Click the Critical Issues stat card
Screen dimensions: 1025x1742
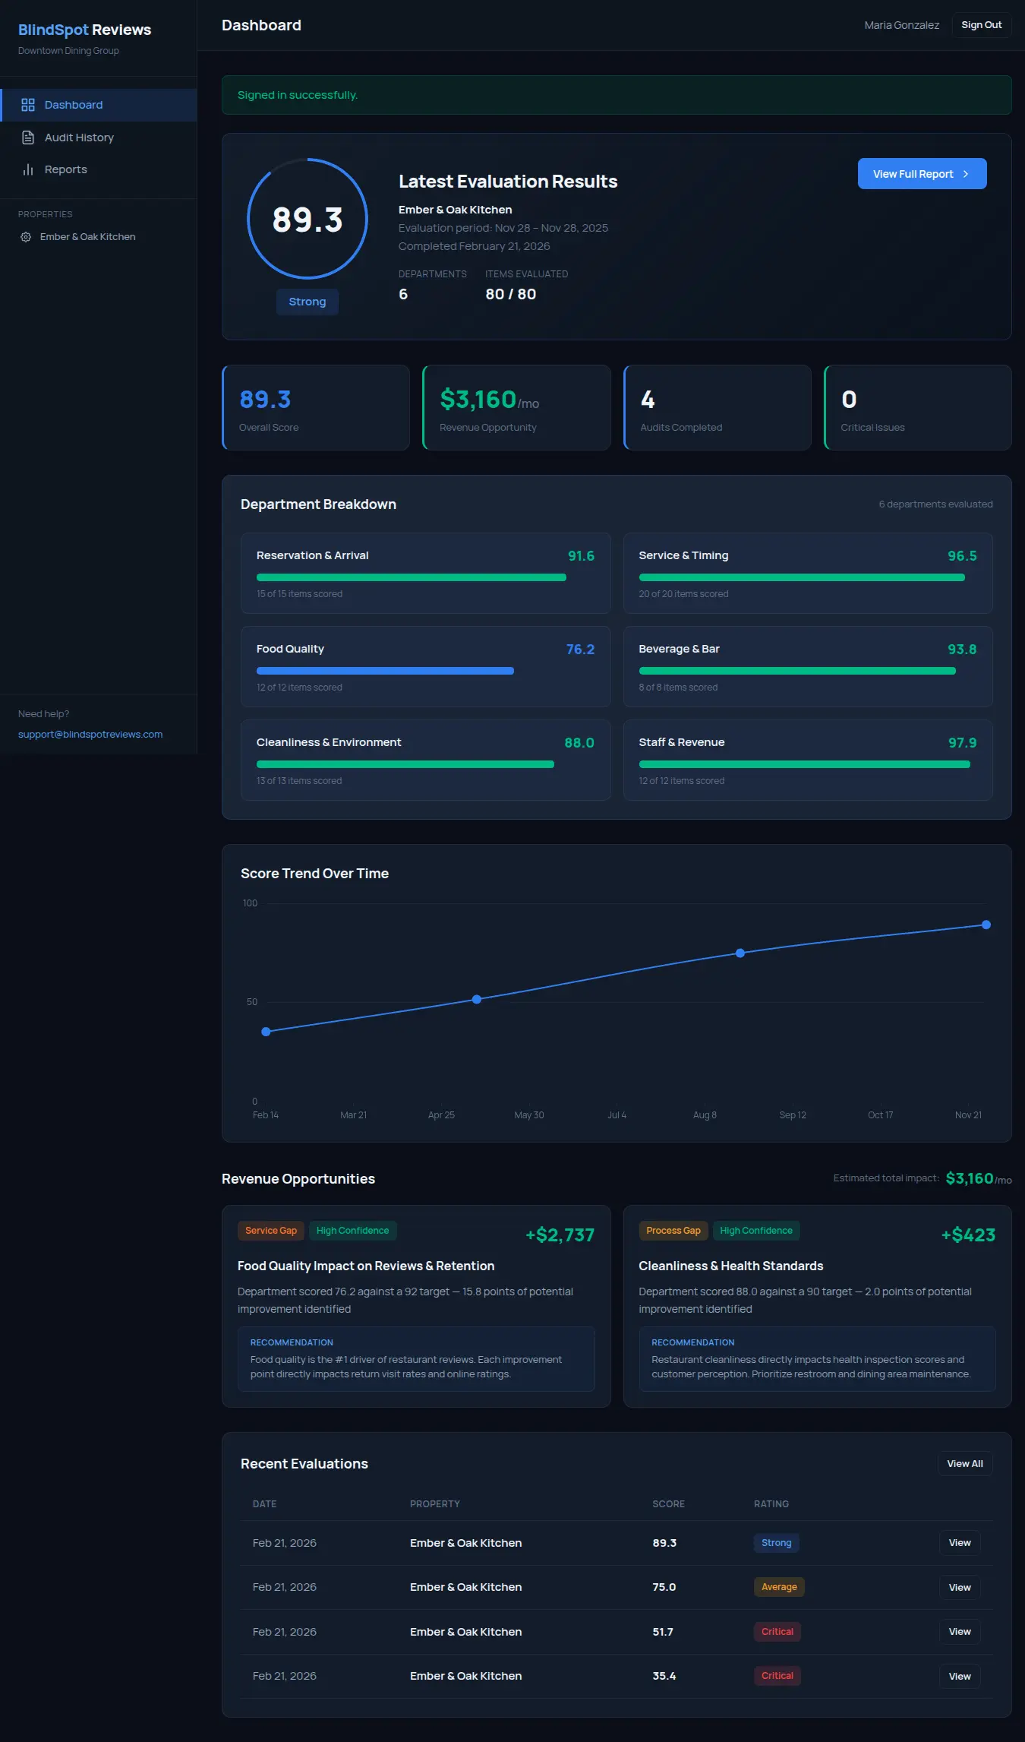(x=918, y=408)
